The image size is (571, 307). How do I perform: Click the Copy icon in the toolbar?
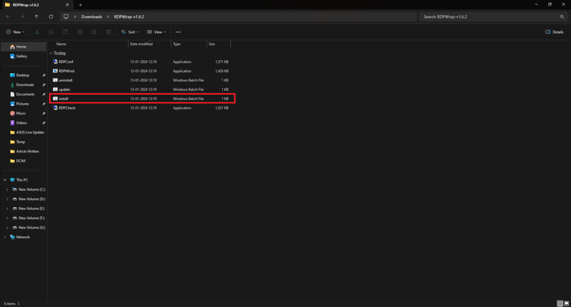click(x=51, y=32)
